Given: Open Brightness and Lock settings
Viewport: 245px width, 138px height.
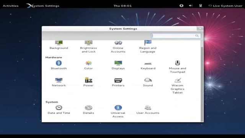Looking at the screenshot, I should [x=88, y=47].
